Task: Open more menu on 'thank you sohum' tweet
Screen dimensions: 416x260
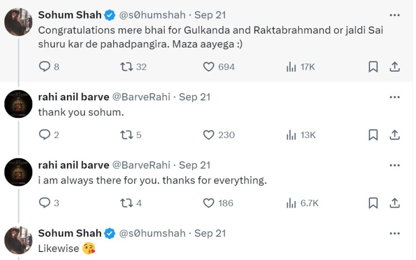Action: click(x=394, y=97)
